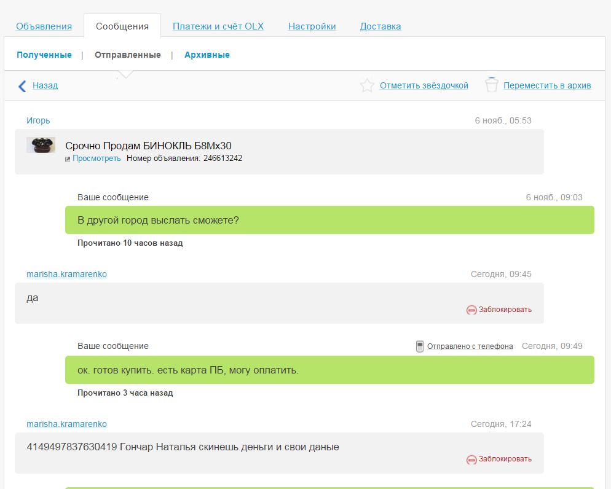Click Прочитано 3 часа назад status
Screen dimensions: 611x489
click(x=125, y=393)
